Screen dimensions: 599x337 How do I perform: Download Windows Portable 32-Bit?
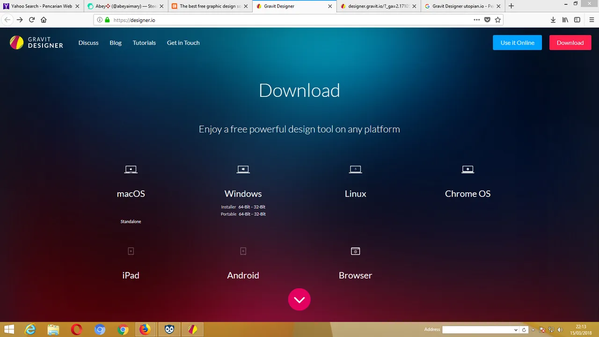pos(259,214)
